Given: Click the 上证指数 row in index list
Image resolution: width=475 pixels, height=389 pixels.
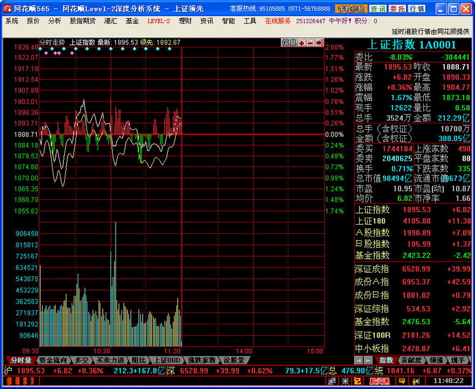Looking at the screenshot, I should pyautogui.click(x=413, y=210).
